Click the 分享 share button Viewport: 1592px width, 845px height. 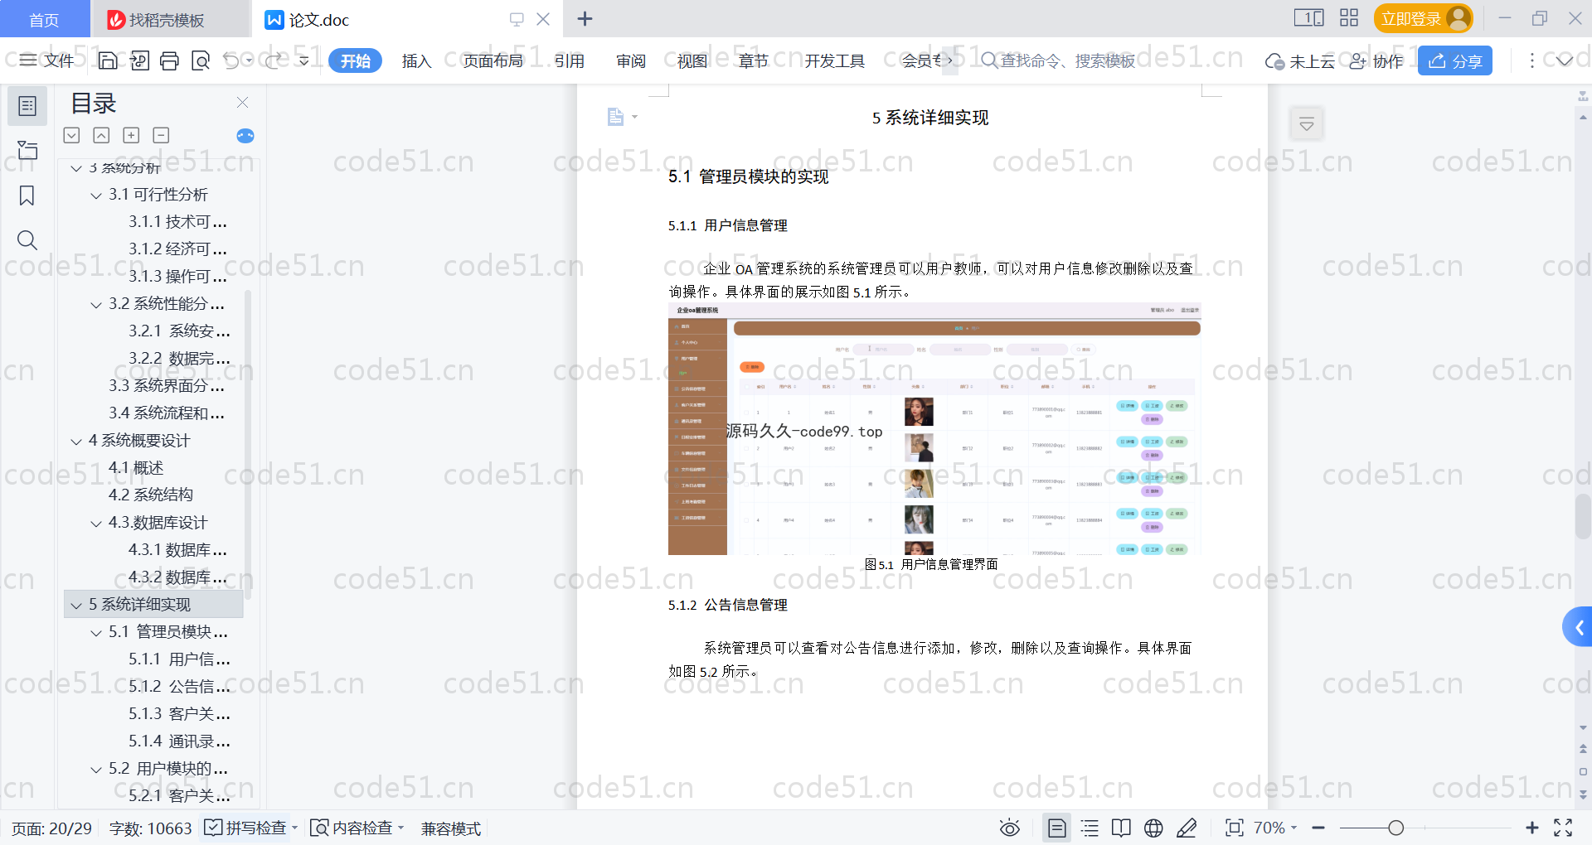[x=1455, y=60]
